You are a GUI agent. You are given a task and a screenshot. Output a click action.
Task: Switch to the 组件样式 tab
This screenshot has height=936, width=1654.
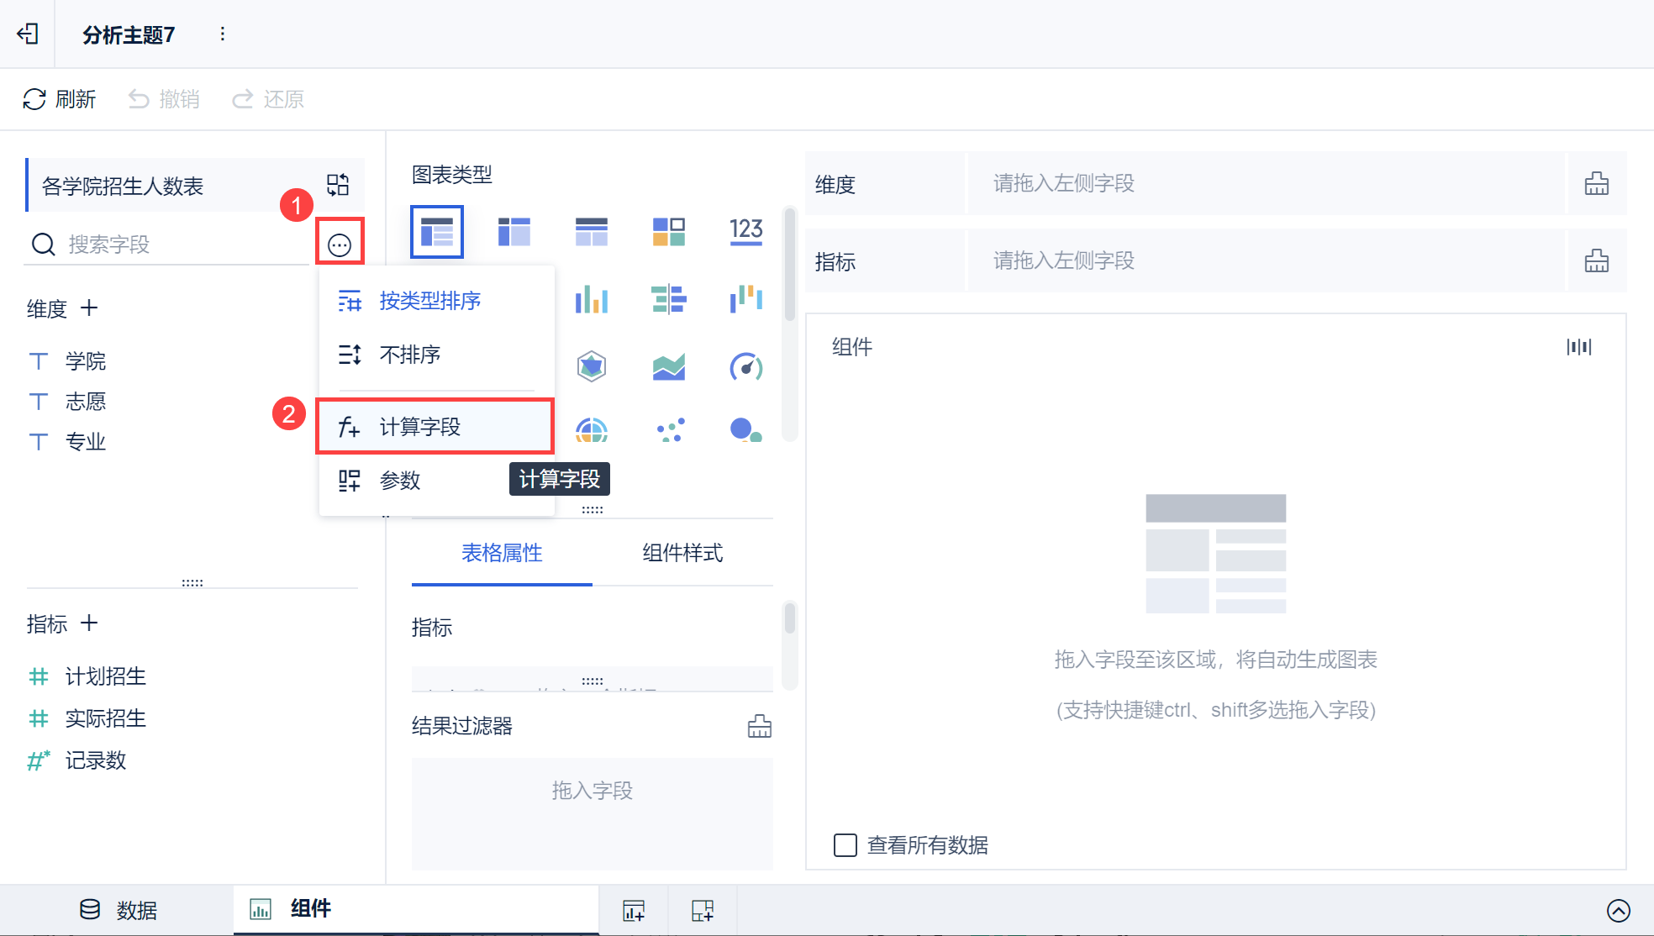pyautogui.click(x=682, y=553)
